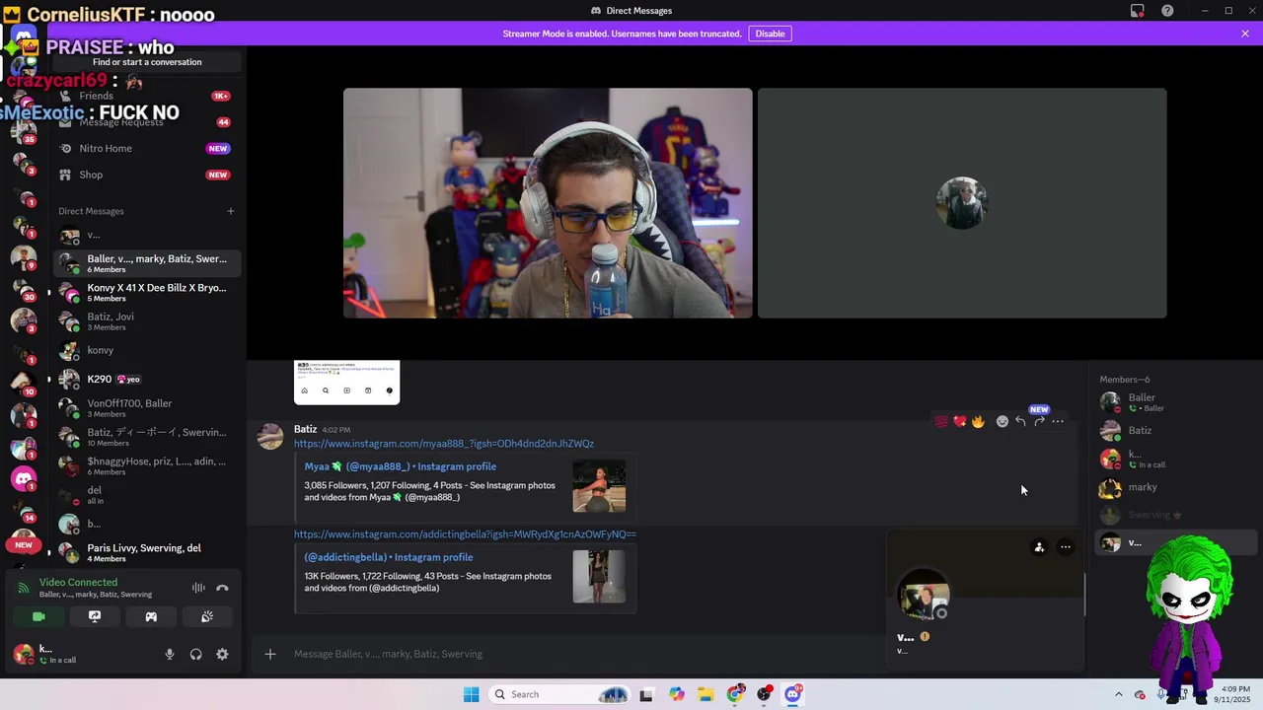Open noise suppression waveform icon
The width and height of the screenshot is (1263, 710).
pos(198,588)
